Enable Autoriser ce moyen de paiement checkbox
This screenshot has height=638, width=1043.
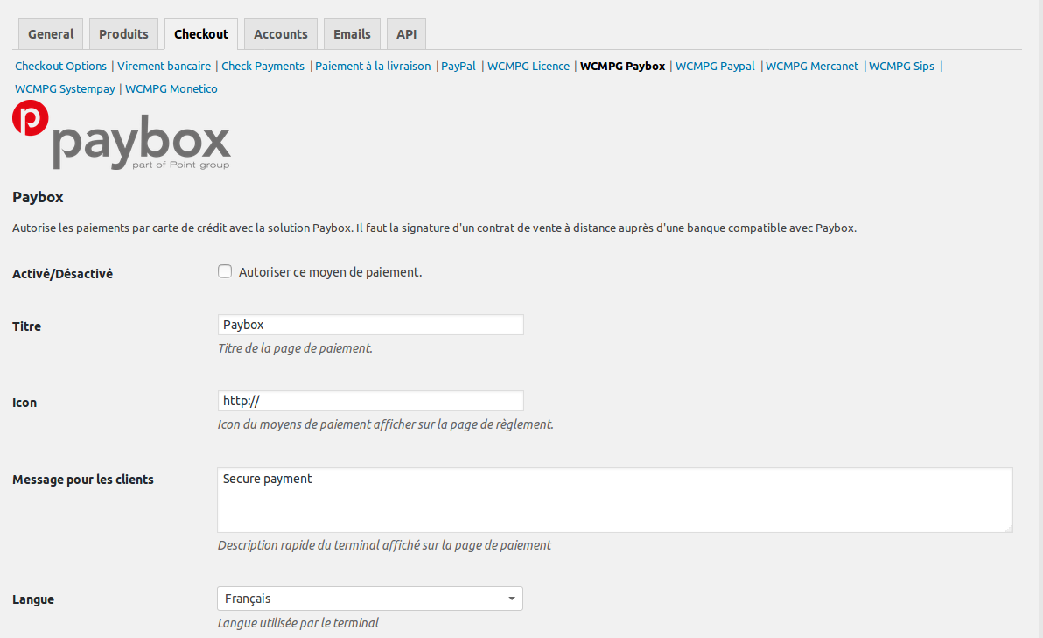pos(225,271)
